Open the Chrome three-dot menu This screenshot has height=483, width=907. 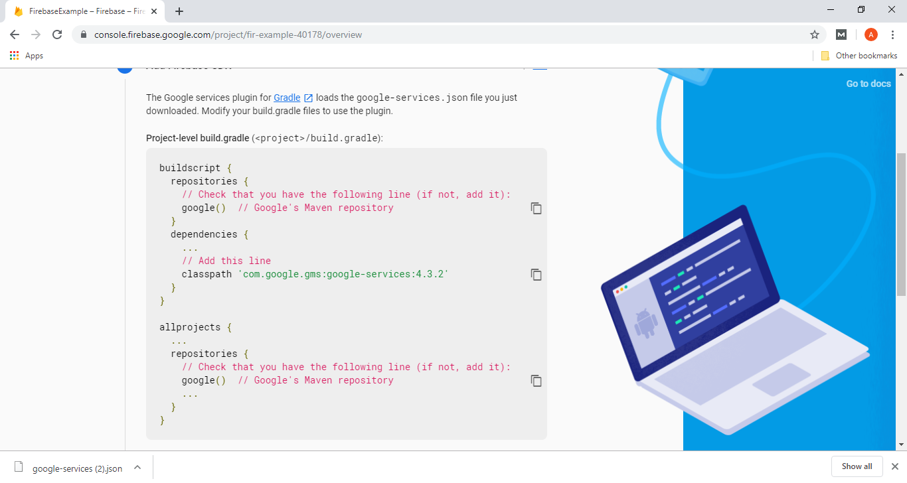(893, 34)
